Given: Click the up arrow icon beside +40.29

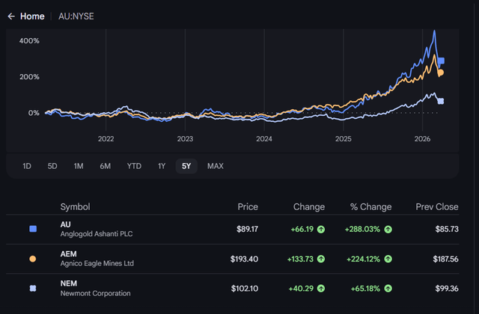Looking at the screenshot, I should pos(321,289).
